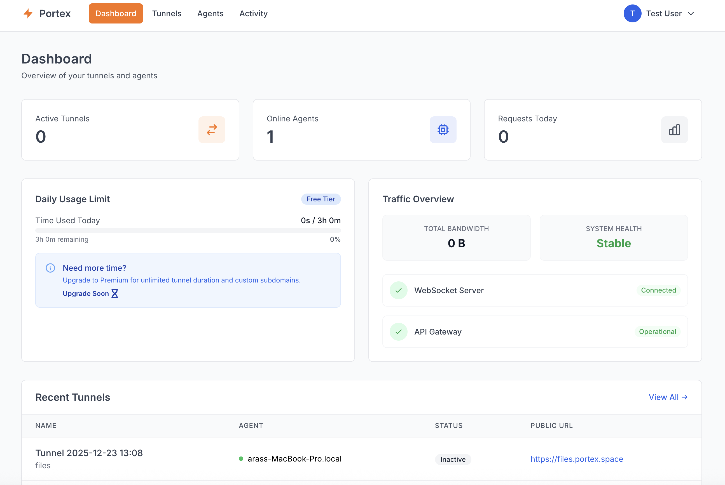Screen dimensions: 725x485
Task: Click the Operational badge for API Gateway
Action: point(658,331)
